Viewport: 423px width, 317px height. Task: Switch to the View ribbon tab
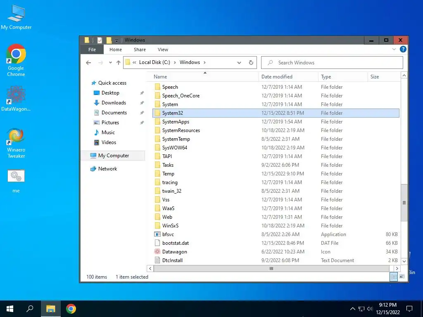coord(163,50)
